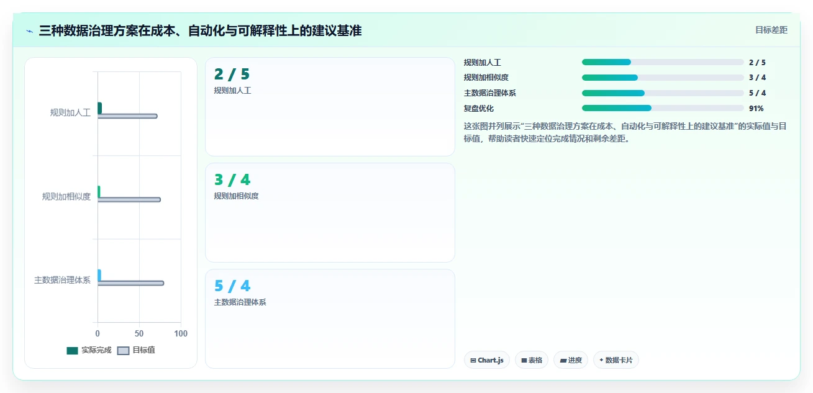Click the gray target bar for 主数据治理体系

130,283
